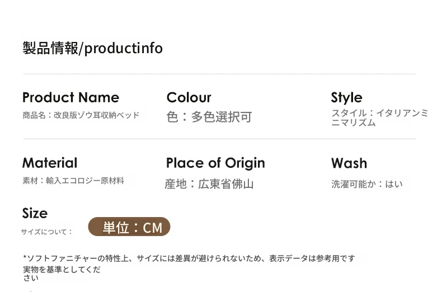The height and width of the screenshot is (306, 442).
Task: Click the divider line above Material row
Action: click(219, 139)
